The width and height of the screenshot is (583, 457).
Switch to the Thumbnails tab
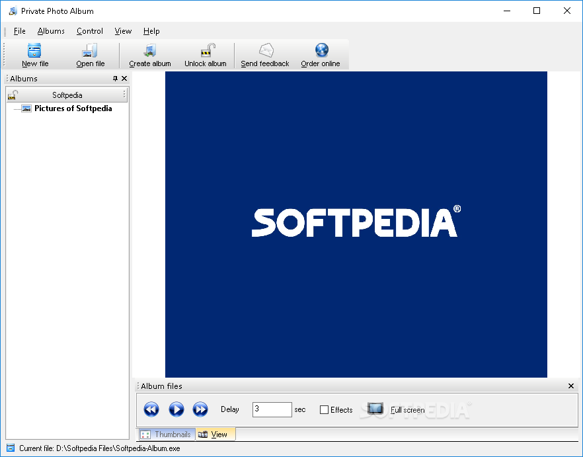166,435
